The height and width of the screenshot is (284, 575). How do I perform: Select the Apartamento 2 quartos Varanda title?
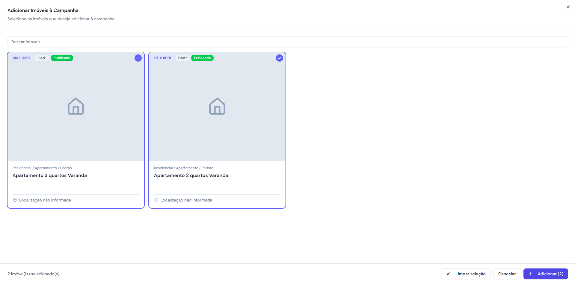[x=191, y=175]
